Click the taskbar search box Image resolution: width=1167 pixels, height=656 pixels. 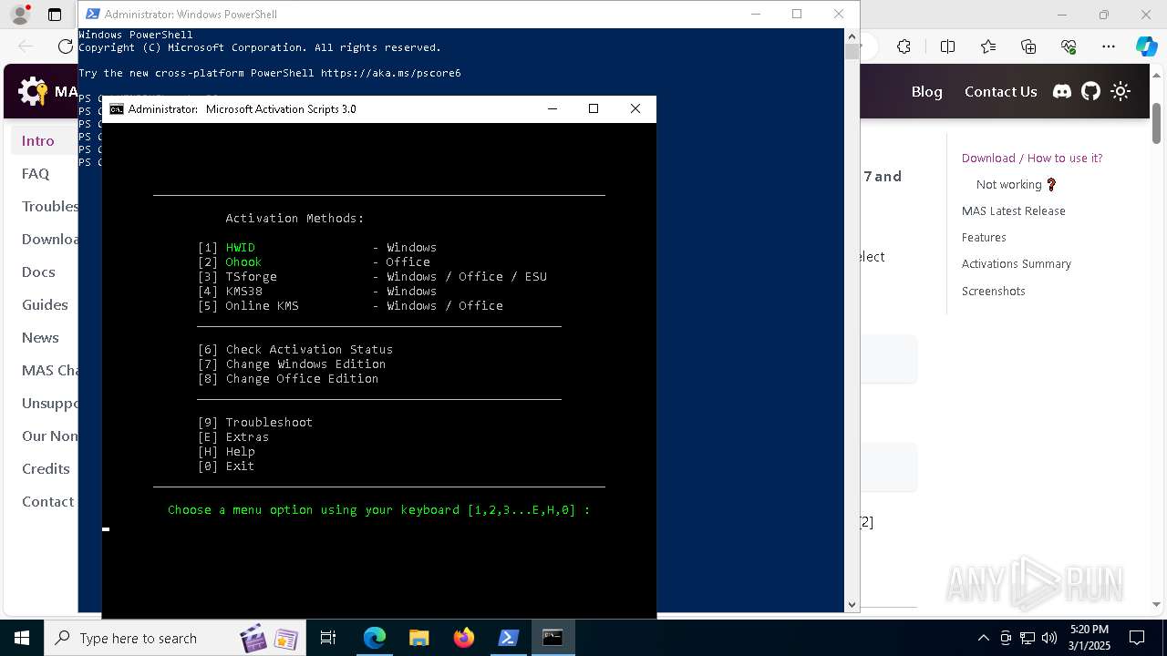[x=177, y=638]
